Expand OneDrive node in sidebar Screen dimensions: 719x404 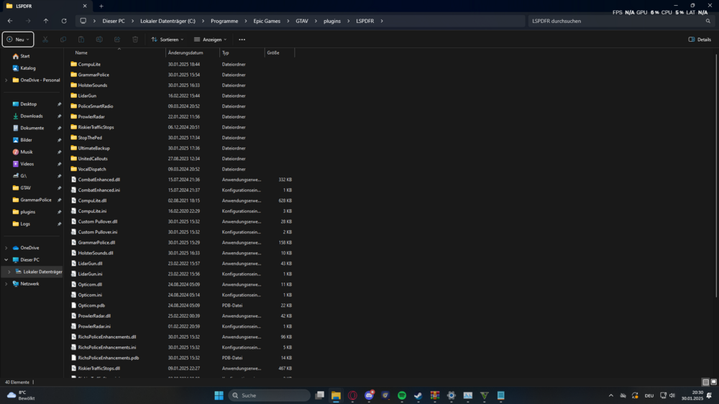[6, 248]
